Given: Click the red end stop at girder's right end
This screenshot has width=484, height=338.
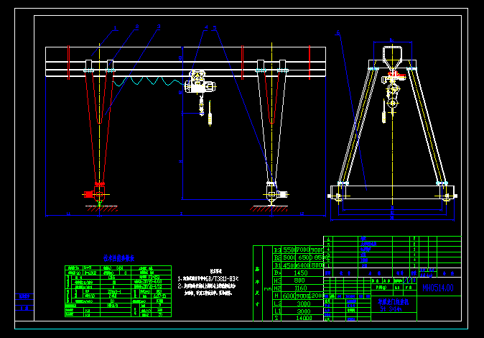Looking at the screenshot, I should click(310, 62).
